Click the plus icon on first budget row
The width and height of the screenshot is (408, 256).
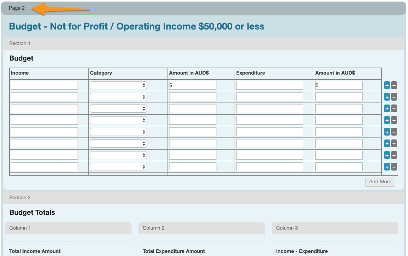[x=387, y=85]
